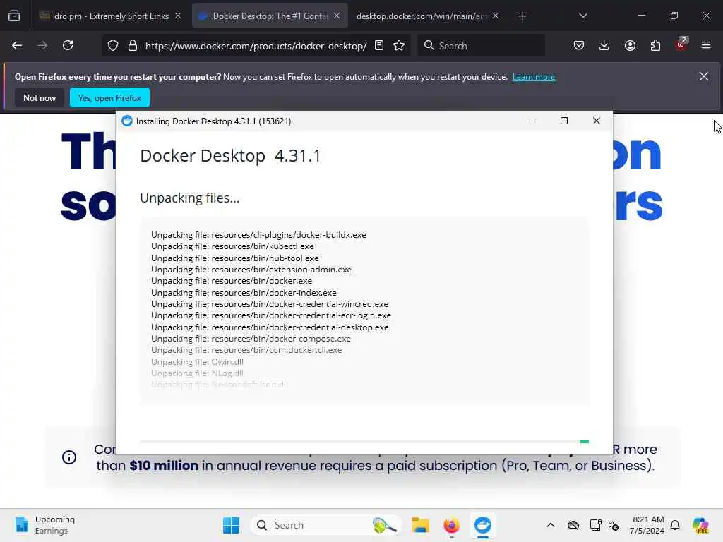The width and height of the screenshot is (723, 542).
Task: Reload the current Docker page
Action: [68, 46]
